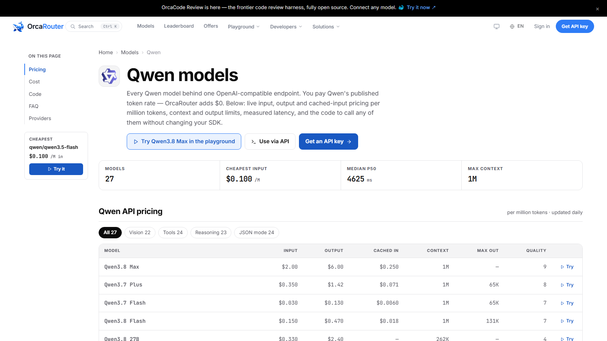Jump to Pricing section in sidebar

pyautogui.click(x=37, y=70)
